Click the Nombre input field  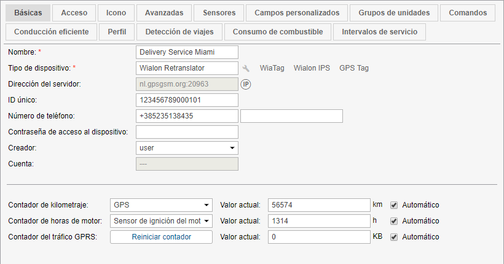186,52
